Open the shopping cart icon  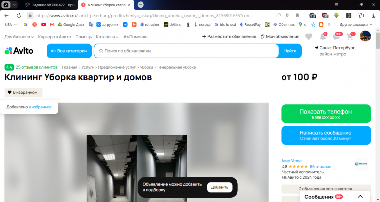350,36
